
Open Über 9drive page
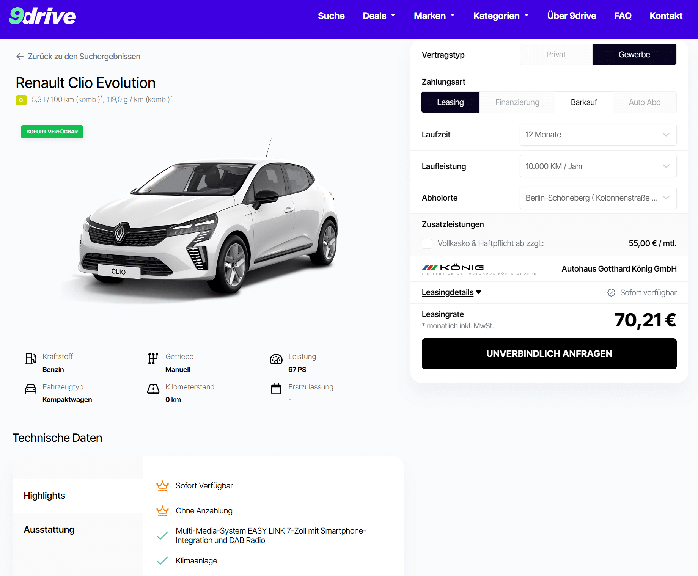[572, 16]
